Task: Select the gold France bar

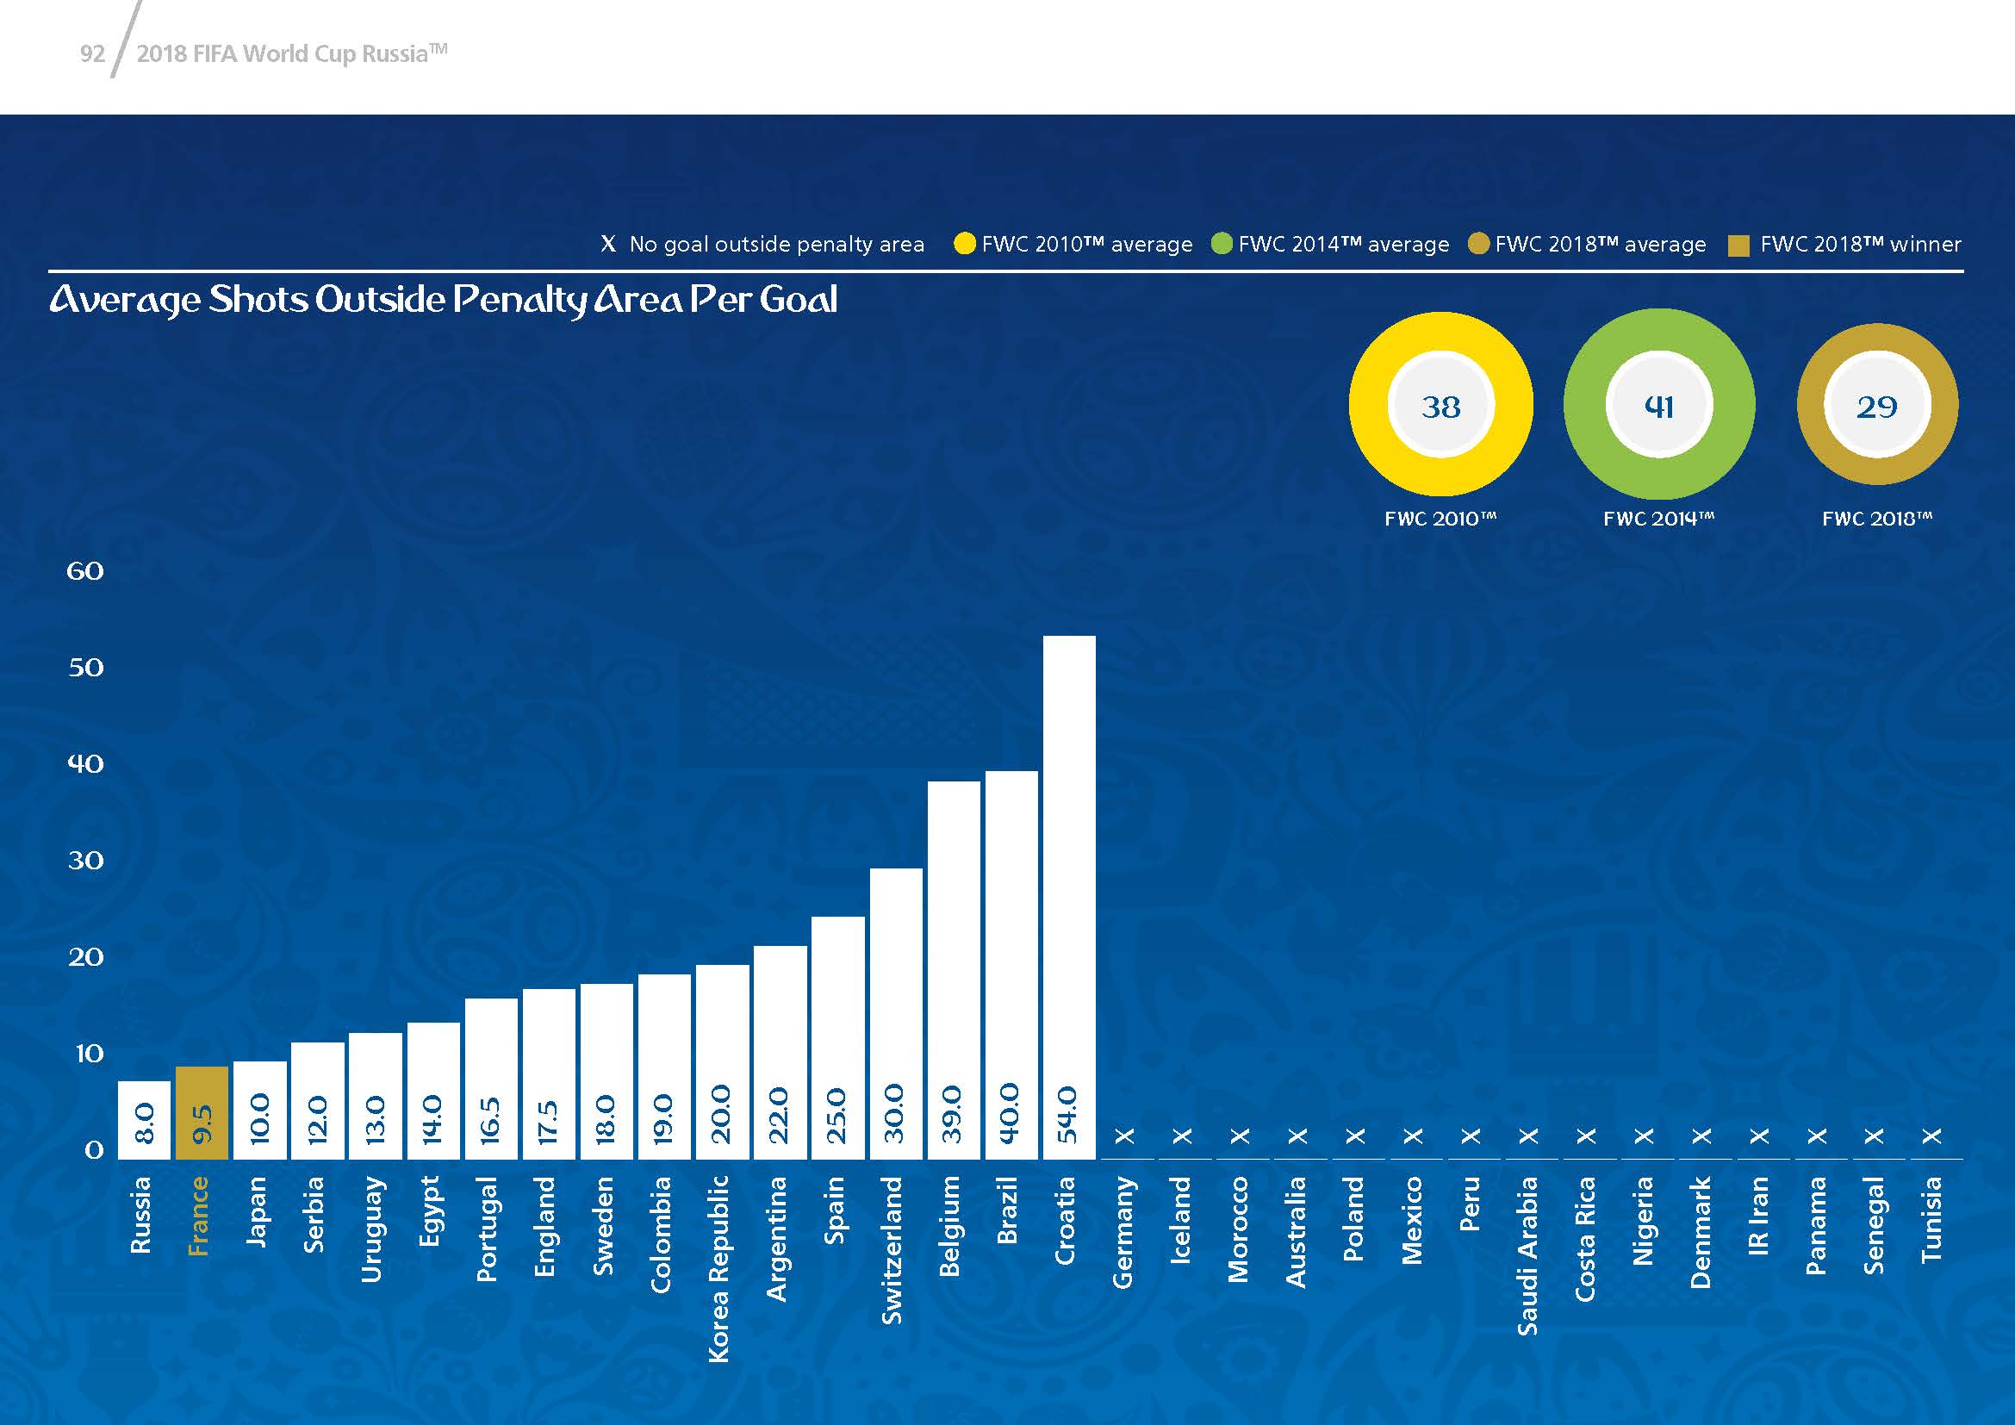Action: coord(202,1112)
